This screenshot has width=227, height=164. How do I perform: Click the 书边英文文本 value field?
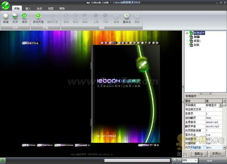coord(214,109)
